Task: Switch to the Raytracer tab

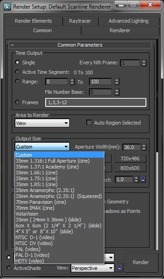Action: pos(80,21)
